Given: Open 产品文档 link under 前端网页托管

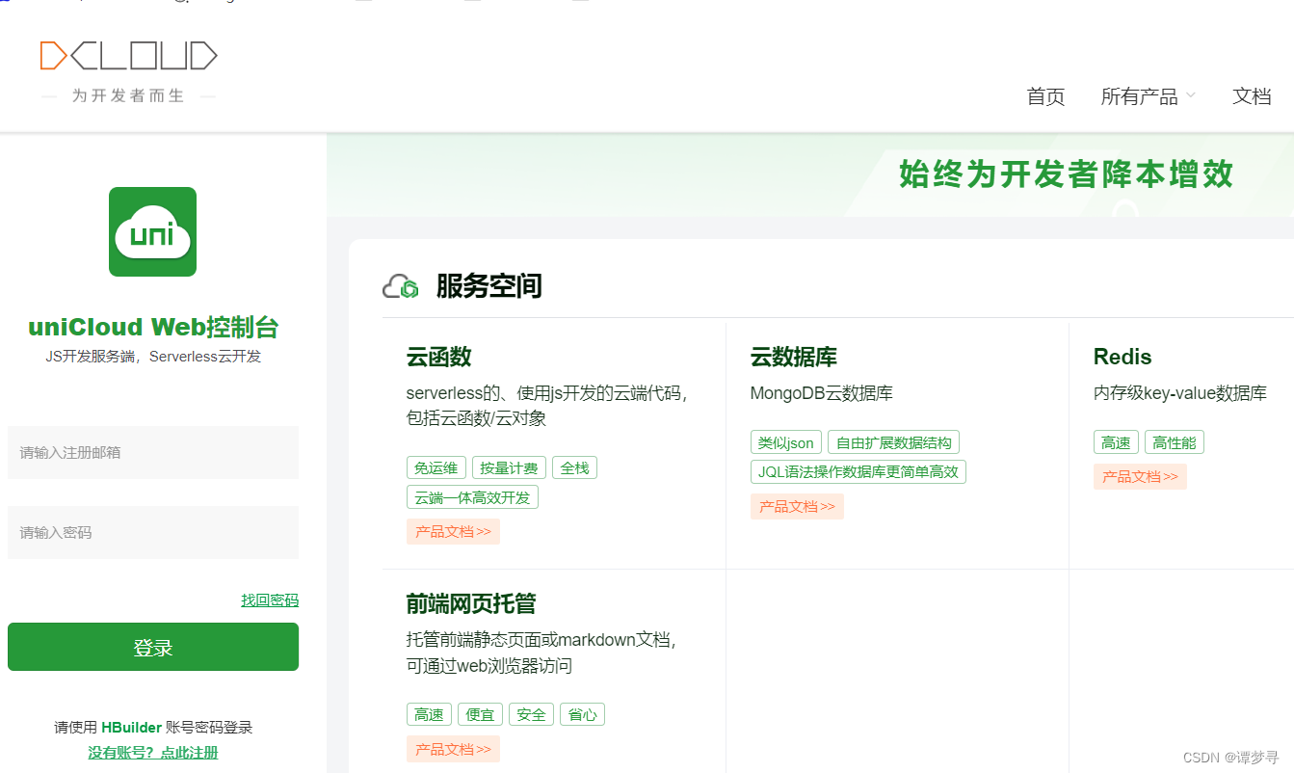Looking at the screenshot, I should pos(453,749).
